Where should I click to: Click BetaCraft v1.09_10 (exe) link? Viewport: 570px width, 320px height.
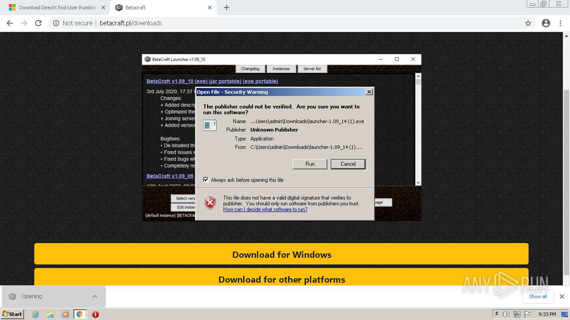pyautogui.click(x=177, y=81)
